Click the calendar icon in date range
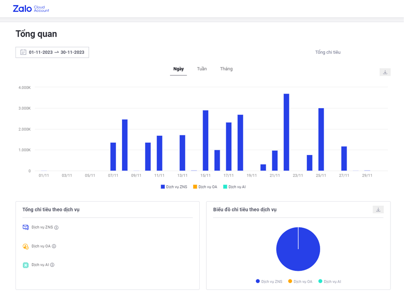The width and height of the screenshot is (406, 301). click(x=23, y=52)
